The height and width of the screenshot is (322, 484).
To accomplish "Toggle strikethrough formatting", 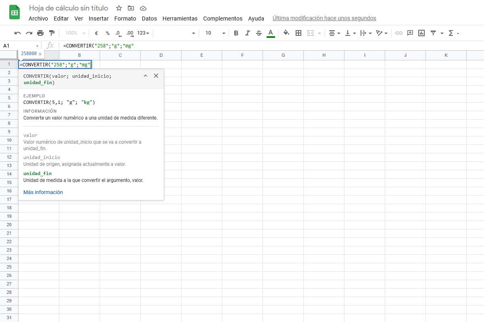I will (x=259, y=33).
